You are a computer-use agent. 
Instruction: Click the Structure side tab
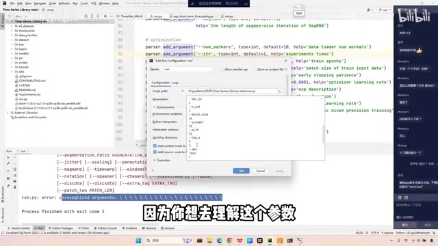point(3,216)
